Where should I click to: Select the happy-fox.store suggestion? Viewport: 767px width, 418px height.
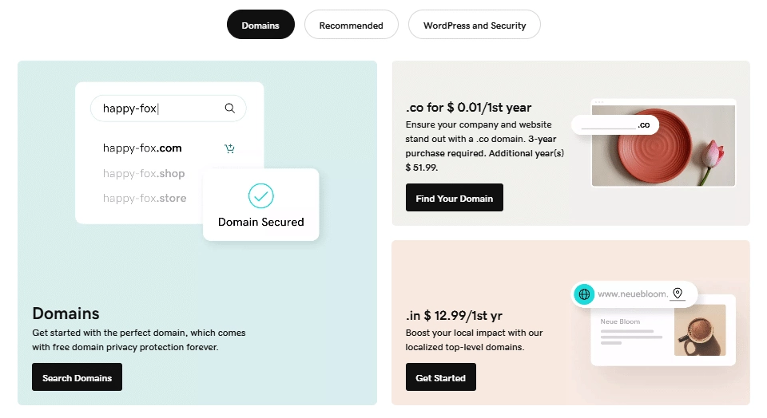coord(145,199)
